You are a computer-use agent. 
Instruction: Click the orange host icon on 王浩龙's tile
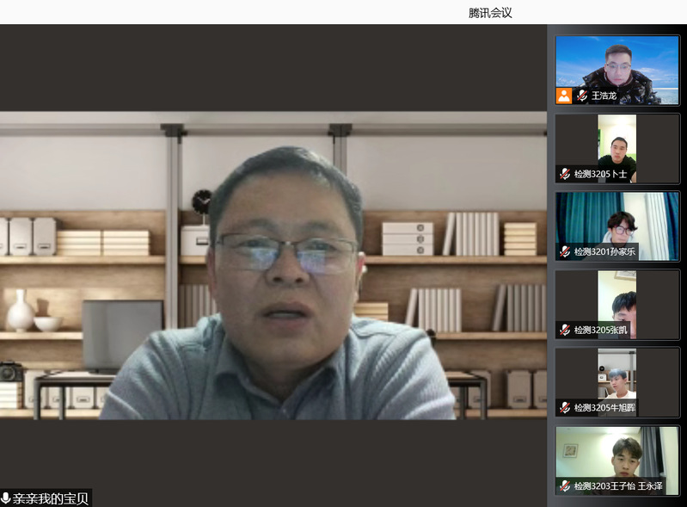pyautogui.click(x=564, y=96)
